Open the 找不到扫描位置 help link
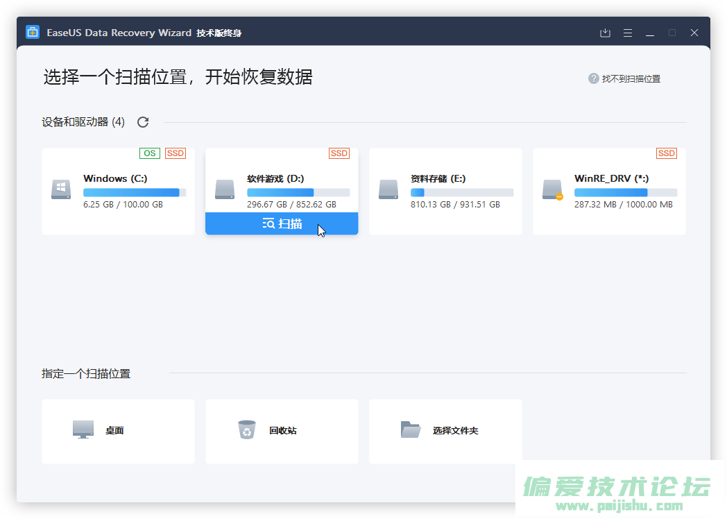This screenshot has height=519, width=727. coord(631,79)
